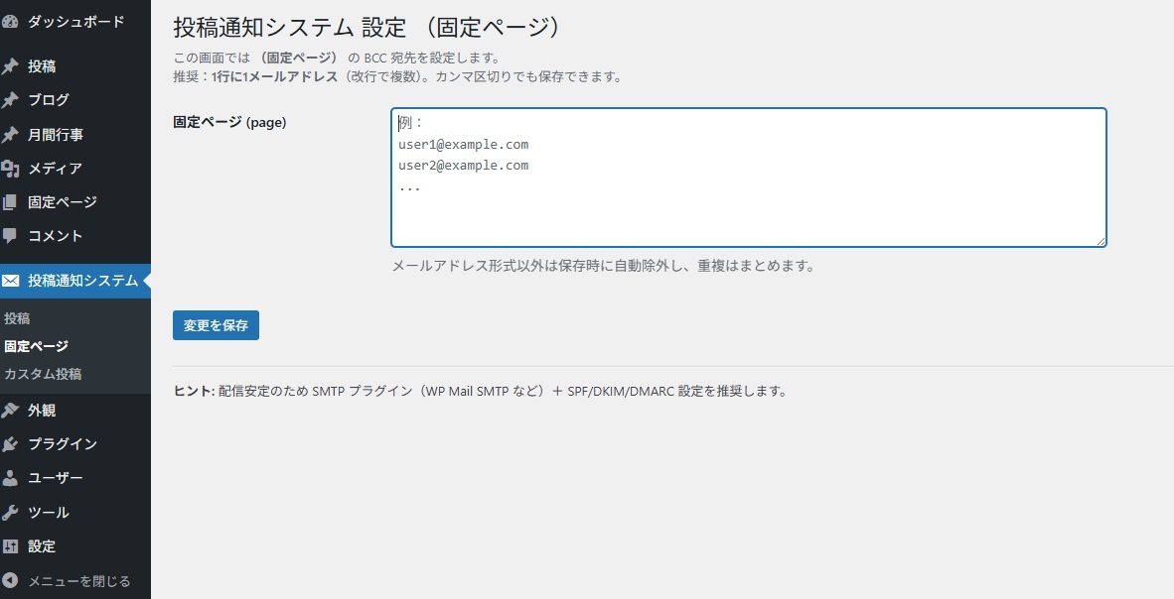This screenshot has width=1174, height=599.
Task: Click the description line starting 推奨：1行に1メールアドレス
Action: [x=397, y=77]
